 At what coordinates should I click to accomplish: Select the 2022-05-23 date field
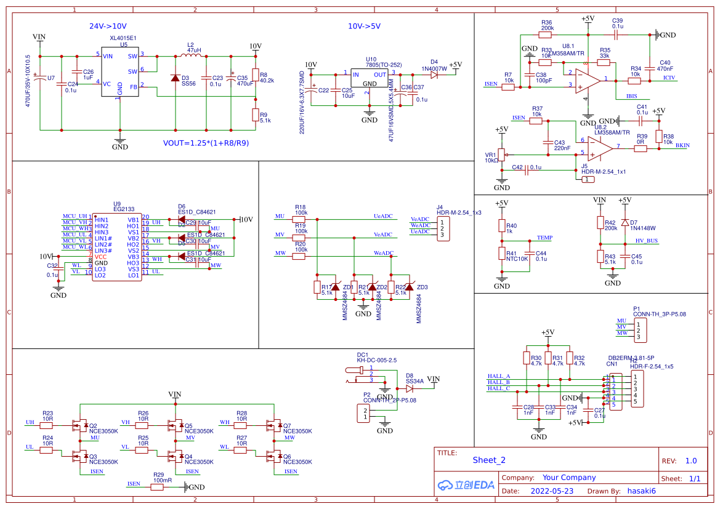click(x=552, y=491)
